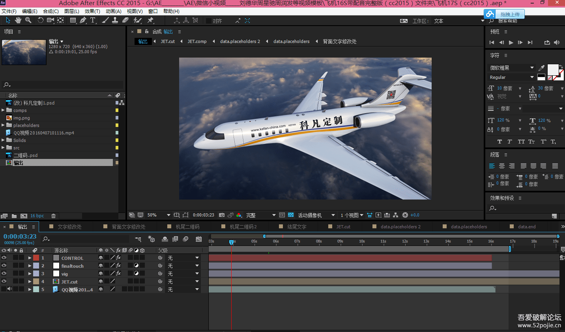The width and height of the screenshot is (565, 332).
Task: Hide the JET.cut layer eye
Action: [4, 281]
